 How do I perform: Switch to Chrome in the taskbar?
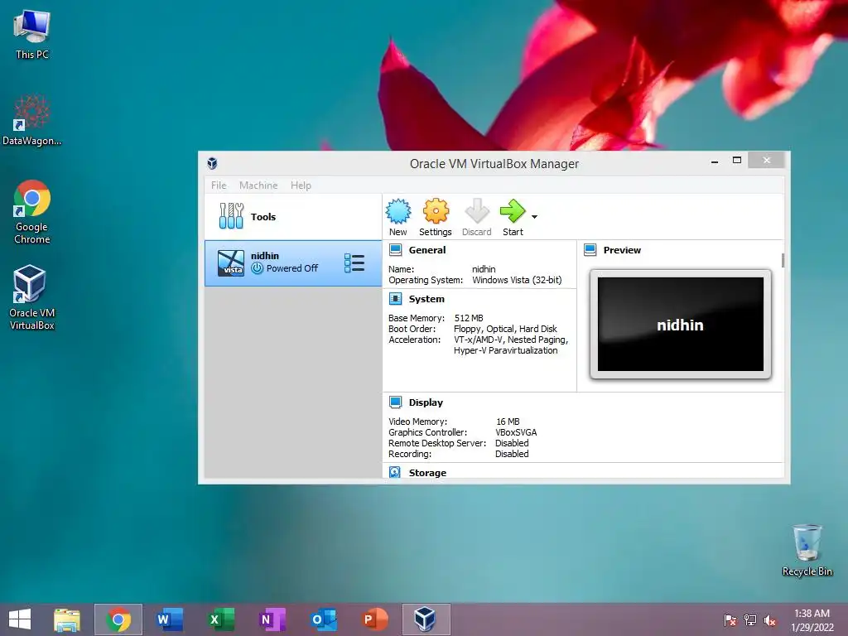118,619
